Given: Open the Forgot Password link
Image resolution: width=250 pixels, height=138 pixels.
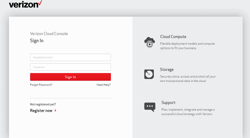Looking at the screenshot, I should pyautogui.click(x=41, y=85).
